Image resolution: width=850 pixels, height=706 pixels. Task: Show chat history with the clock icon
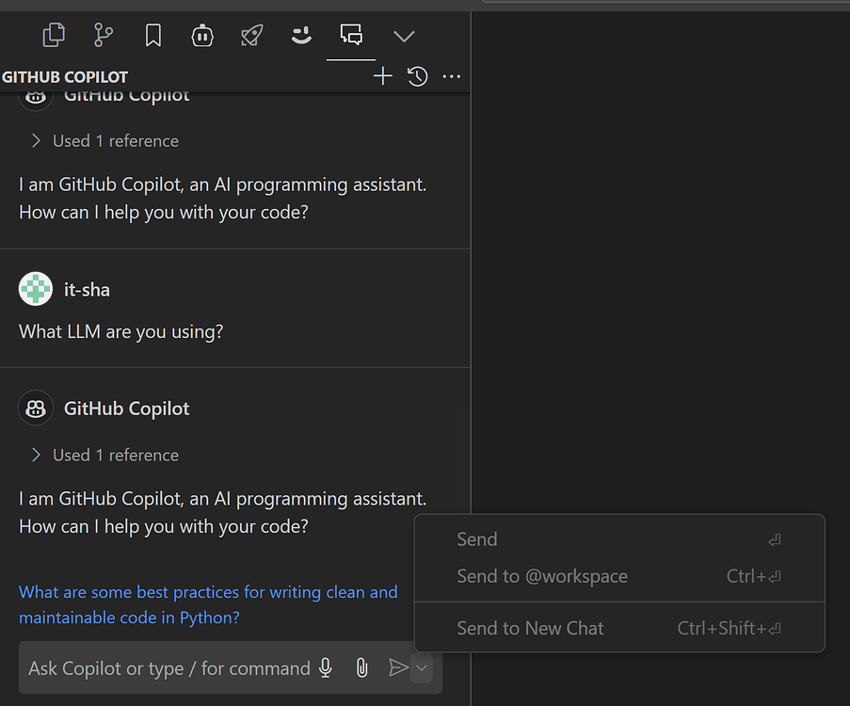[417, 76]
